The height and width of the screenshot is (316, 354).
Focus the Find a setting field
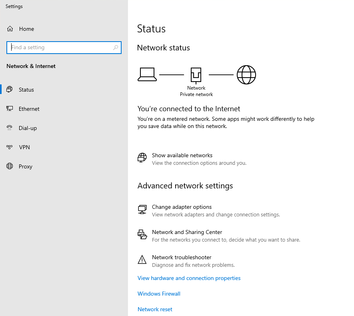point(64,47)
